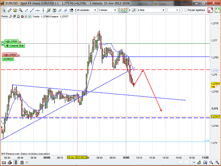
Task: Select the -1@1,27652 position label
Action: coord(10,55)
